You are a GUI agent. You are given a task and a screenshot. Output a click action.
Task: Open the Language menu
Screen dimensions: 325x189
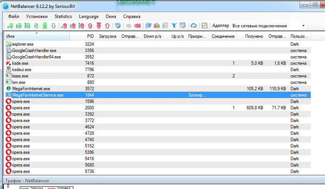tap(89, 16)
